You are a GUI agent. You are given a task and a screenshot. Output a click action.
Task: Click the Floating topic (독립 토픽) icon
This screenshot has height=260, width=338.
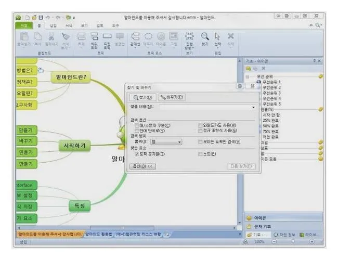point(107,36)
